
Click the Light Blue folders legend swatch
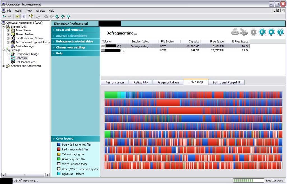tap(59, 174)
